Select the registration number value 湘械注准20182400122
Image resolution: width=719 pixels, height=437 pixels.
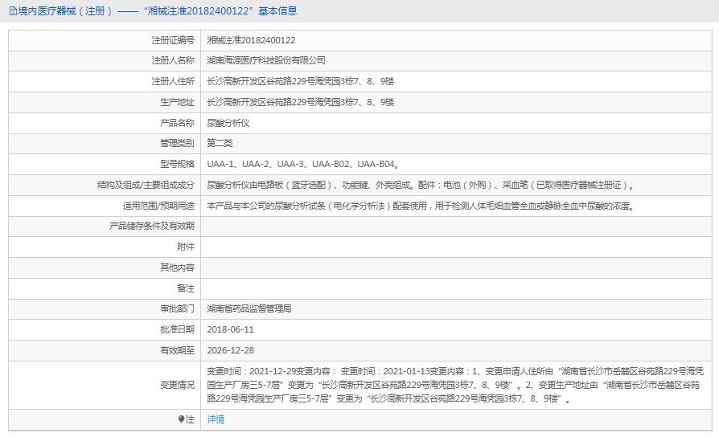coord(251,40)
